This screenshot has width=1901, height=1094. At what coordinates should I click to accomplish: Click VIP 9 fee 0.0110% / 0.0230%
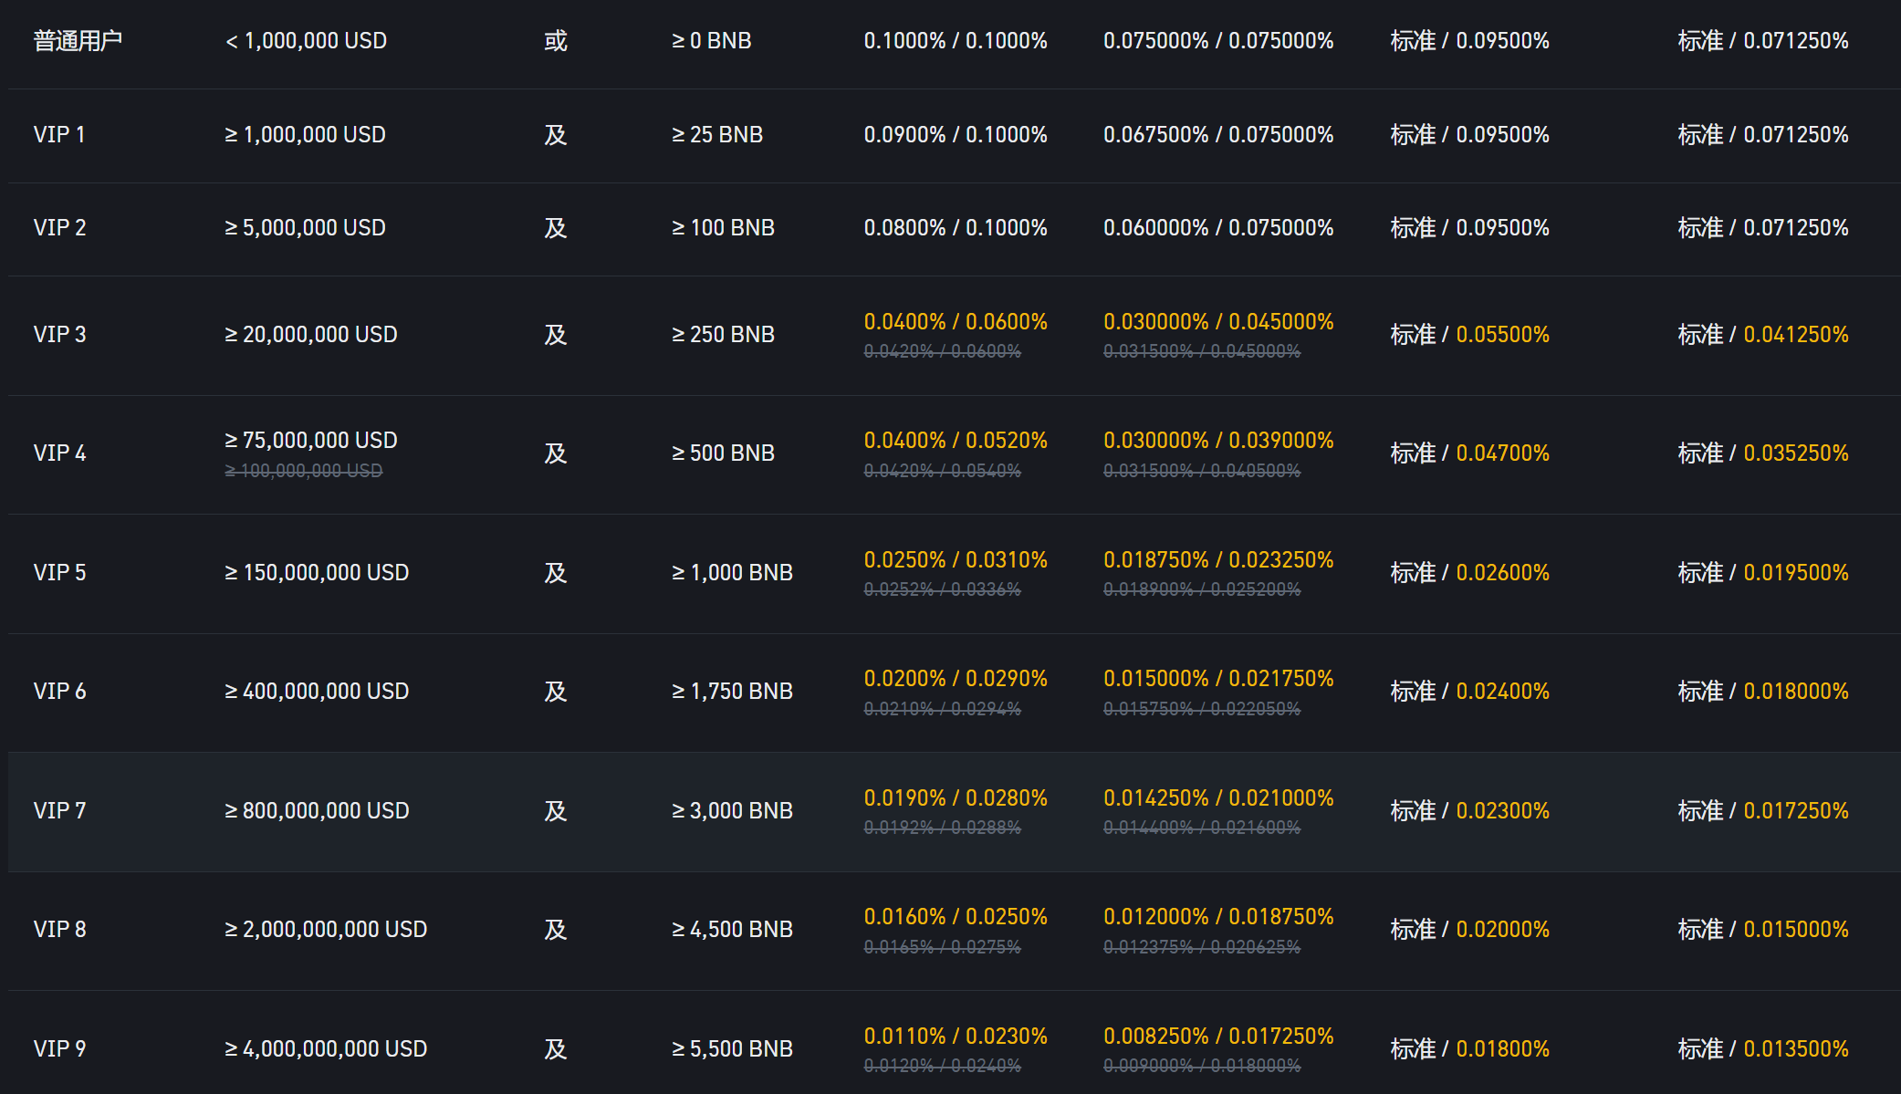tap(955, 1036)
